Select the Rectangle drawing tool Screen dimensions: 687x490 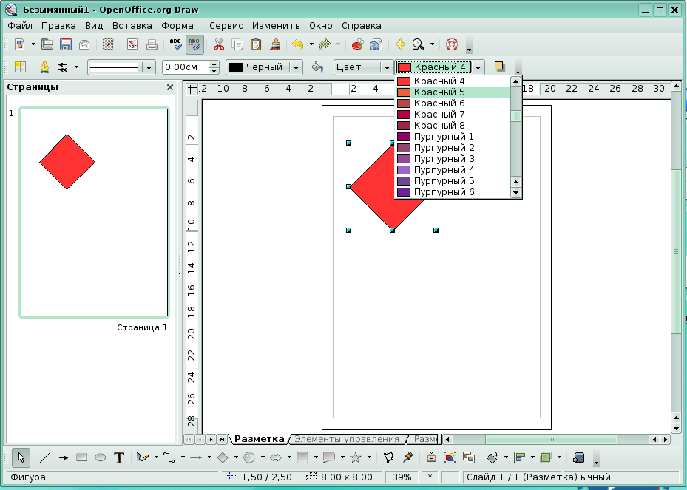81,457
